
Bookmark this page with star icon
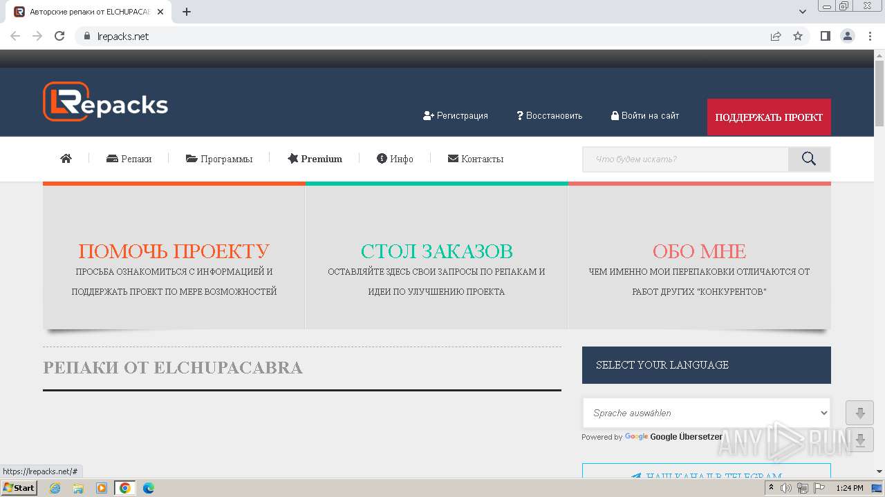[x=798, y=37]
